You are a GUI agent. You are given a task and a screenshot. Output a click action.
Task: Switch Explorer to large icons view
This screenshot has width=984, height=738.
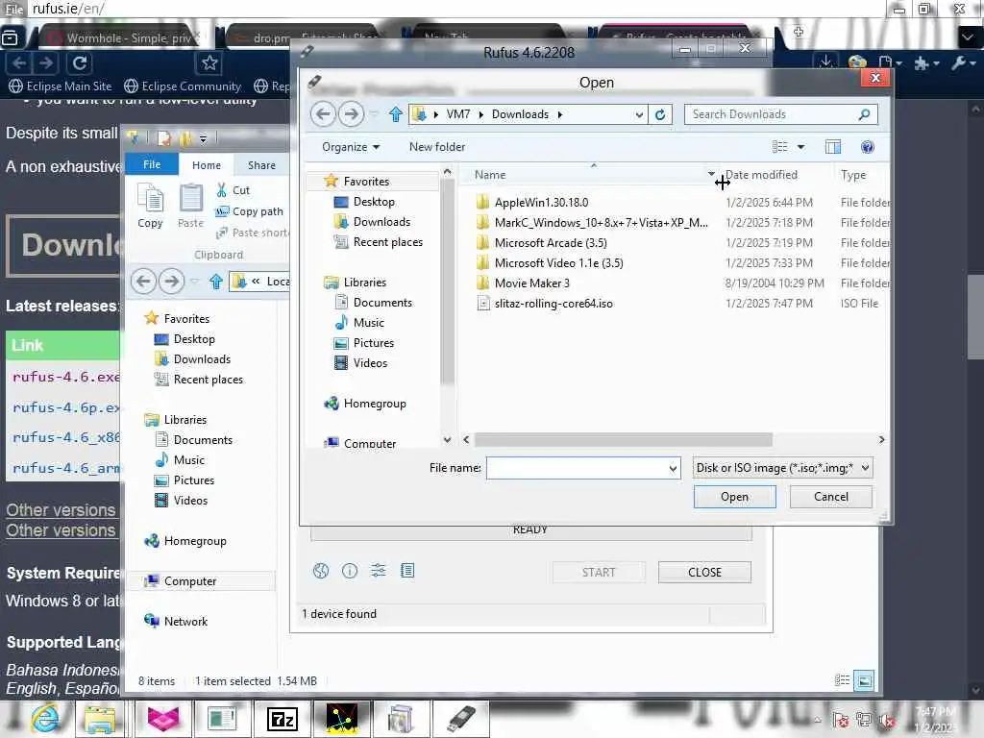(x=864, y=680)
